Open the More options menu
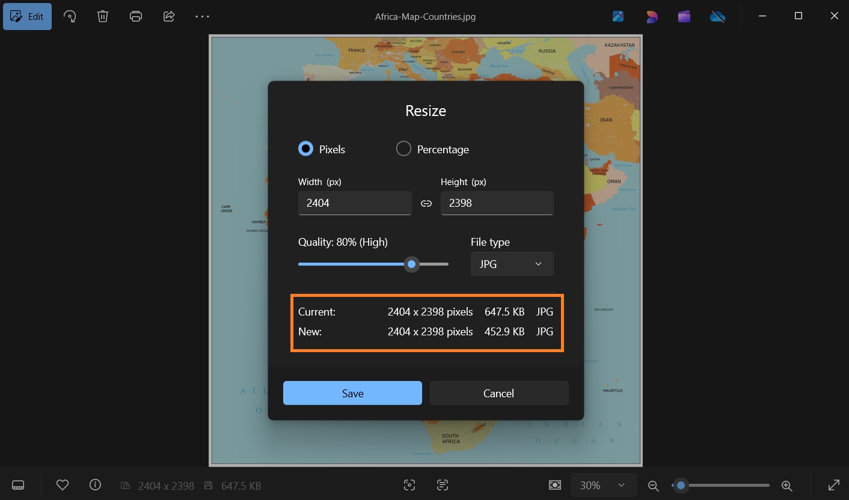The height and width of the screenshot is (500, 849). (202, 16)
